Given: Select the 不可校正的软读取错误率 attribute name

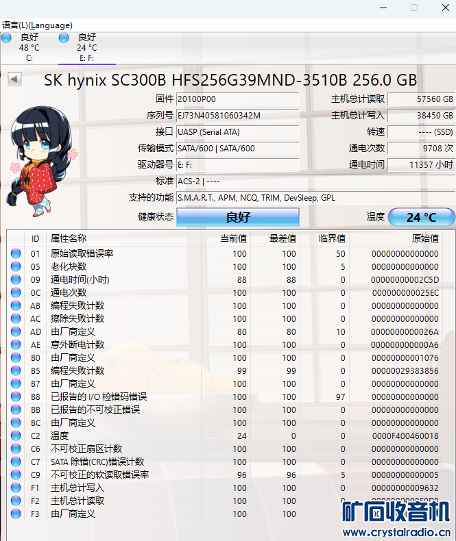Looking at the screenshot, I should (x=100, y=475).
